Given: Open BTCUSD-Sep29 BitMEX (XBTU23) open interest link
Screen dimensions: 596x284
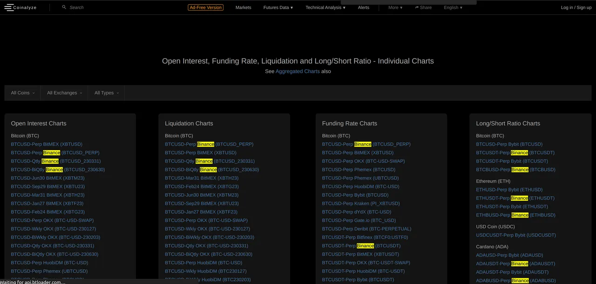Looking at the screenshot, I should [48, 186].
